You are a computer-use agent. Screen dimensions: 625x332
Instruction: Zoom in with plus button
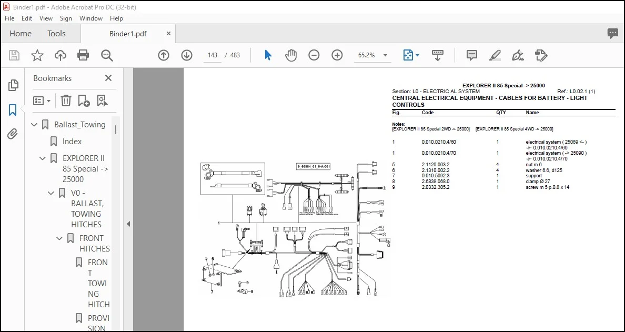[x=337, y=55]
